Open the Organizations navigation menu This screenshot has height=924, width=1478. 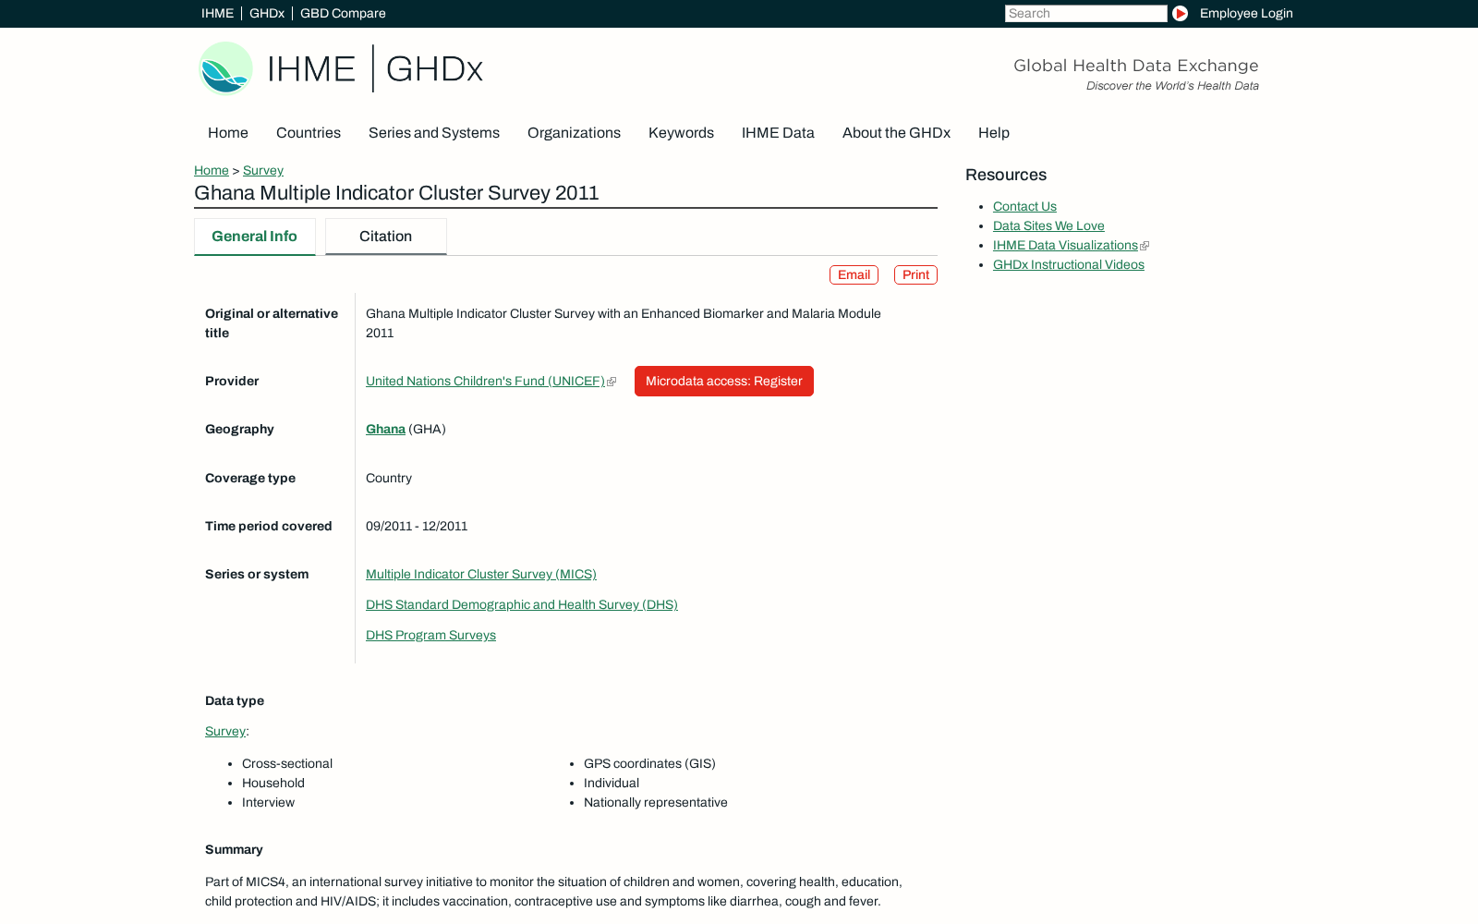pos(574,133)
